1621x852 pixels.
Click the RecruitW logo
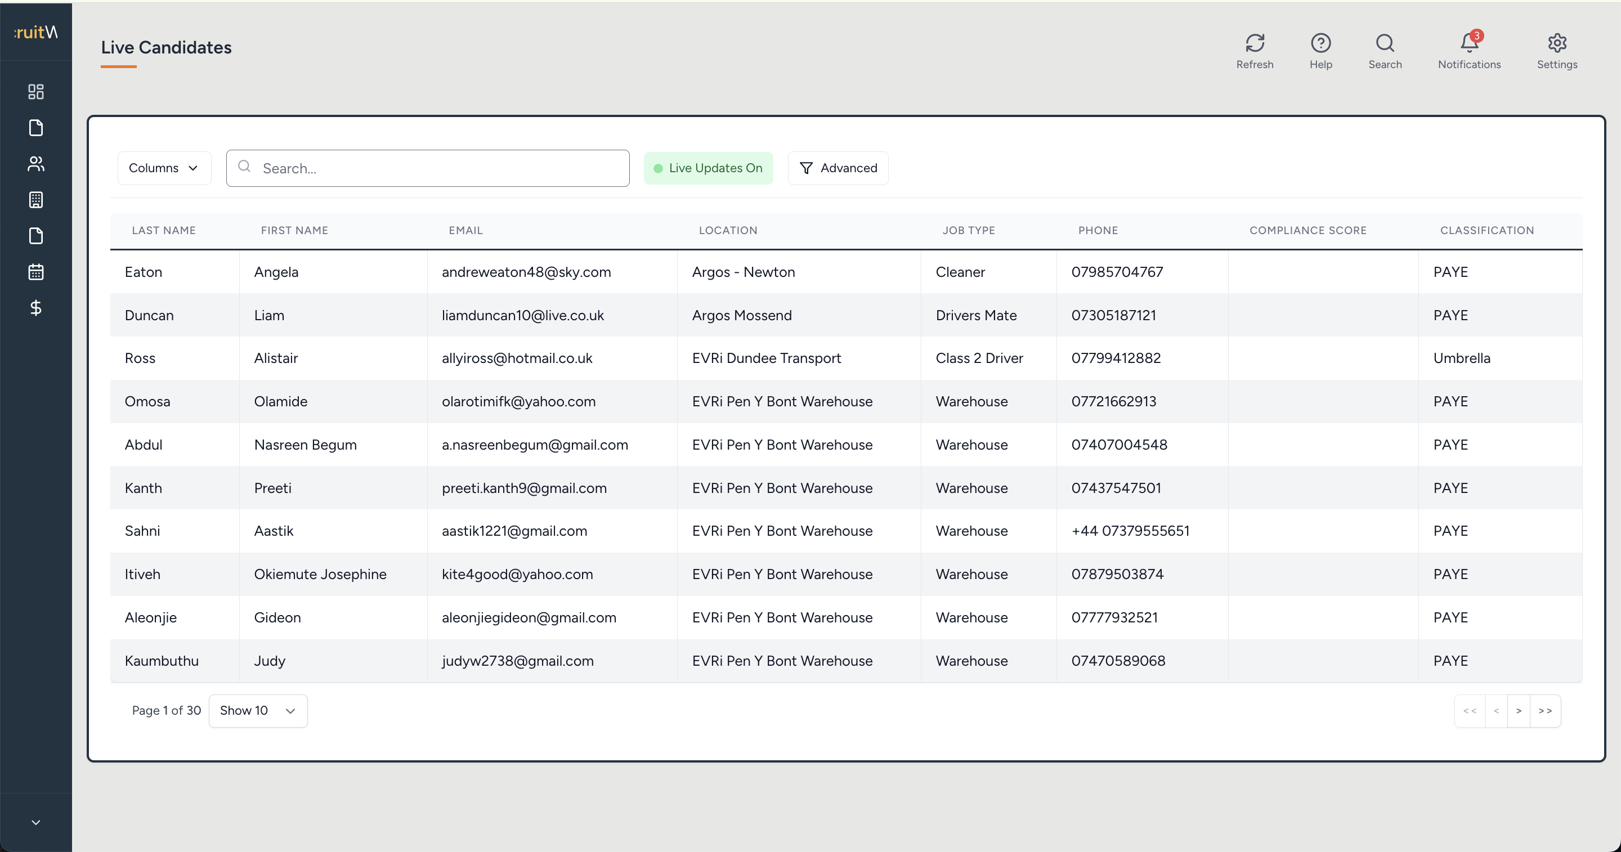tap(36, 32)
